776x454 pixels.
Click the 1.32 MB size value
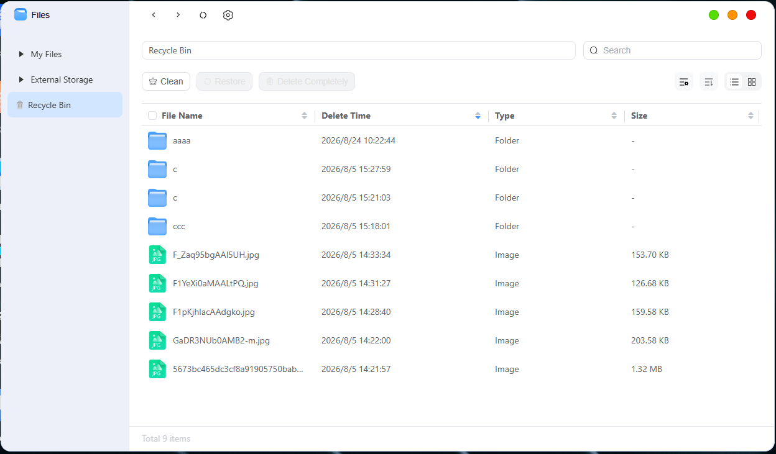pos(647,370)
